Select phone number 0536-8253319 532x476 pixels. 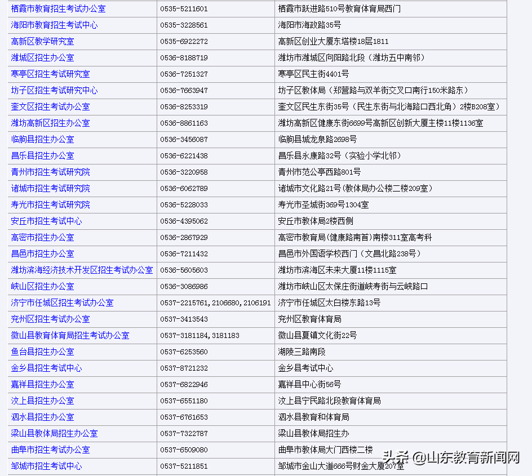pyautogui.click(x=184, y=107)
